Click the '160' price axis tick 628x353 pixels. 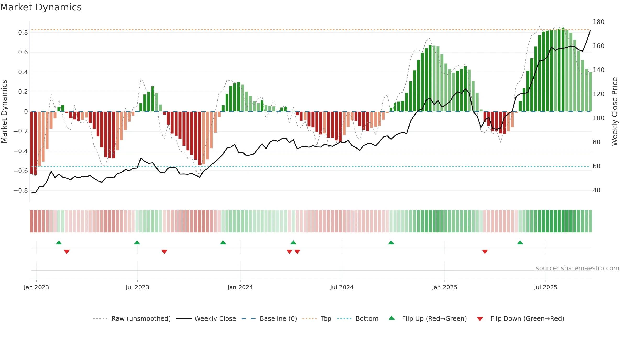(598, 46)
